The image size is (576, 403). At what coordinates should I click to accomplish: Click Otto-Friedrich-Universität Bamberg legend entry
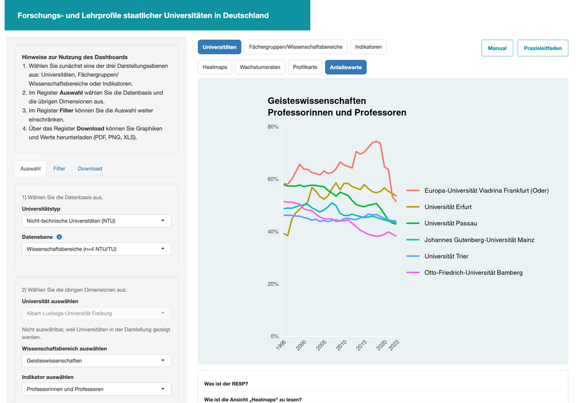coord(465,273)
